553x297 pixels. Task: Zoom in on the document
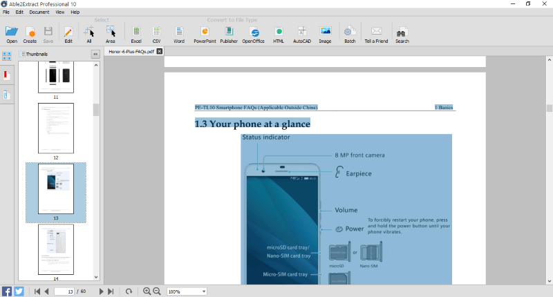(147, 291)
